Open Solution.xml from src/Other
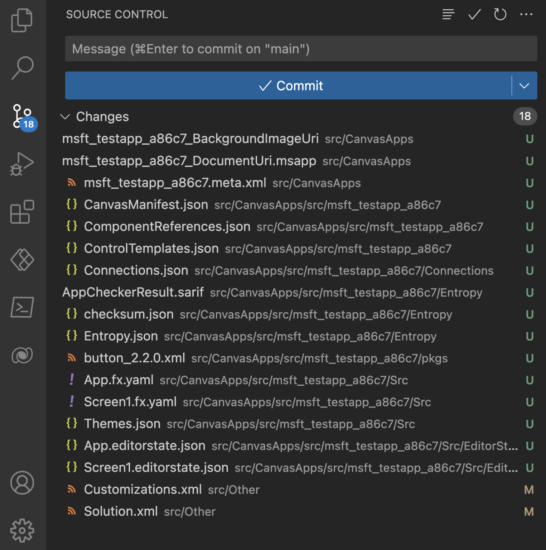This screenshot has height=550, width=546. click(x=121, y=511)
